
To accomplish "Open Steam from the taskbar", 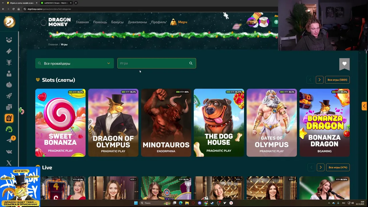I will click(x=212, y=203).
